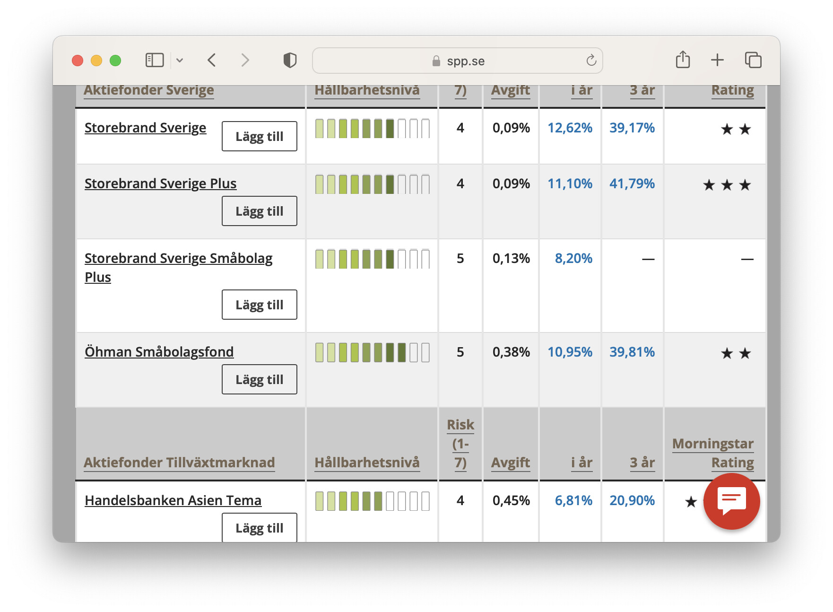The image size is (833, 612).
Task: Open the Handelsbanken Asien Tema fund link
Action: coord(173,500)
